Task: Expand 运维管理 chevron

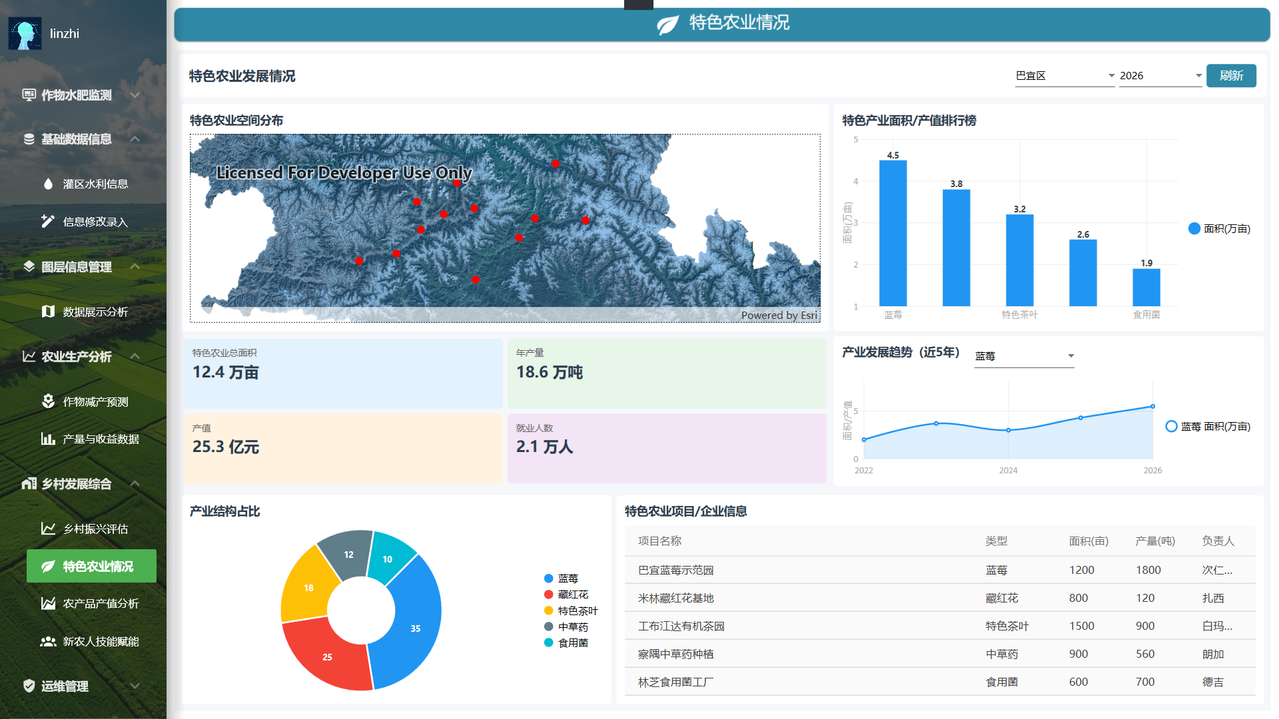Action: coord(135,686)
